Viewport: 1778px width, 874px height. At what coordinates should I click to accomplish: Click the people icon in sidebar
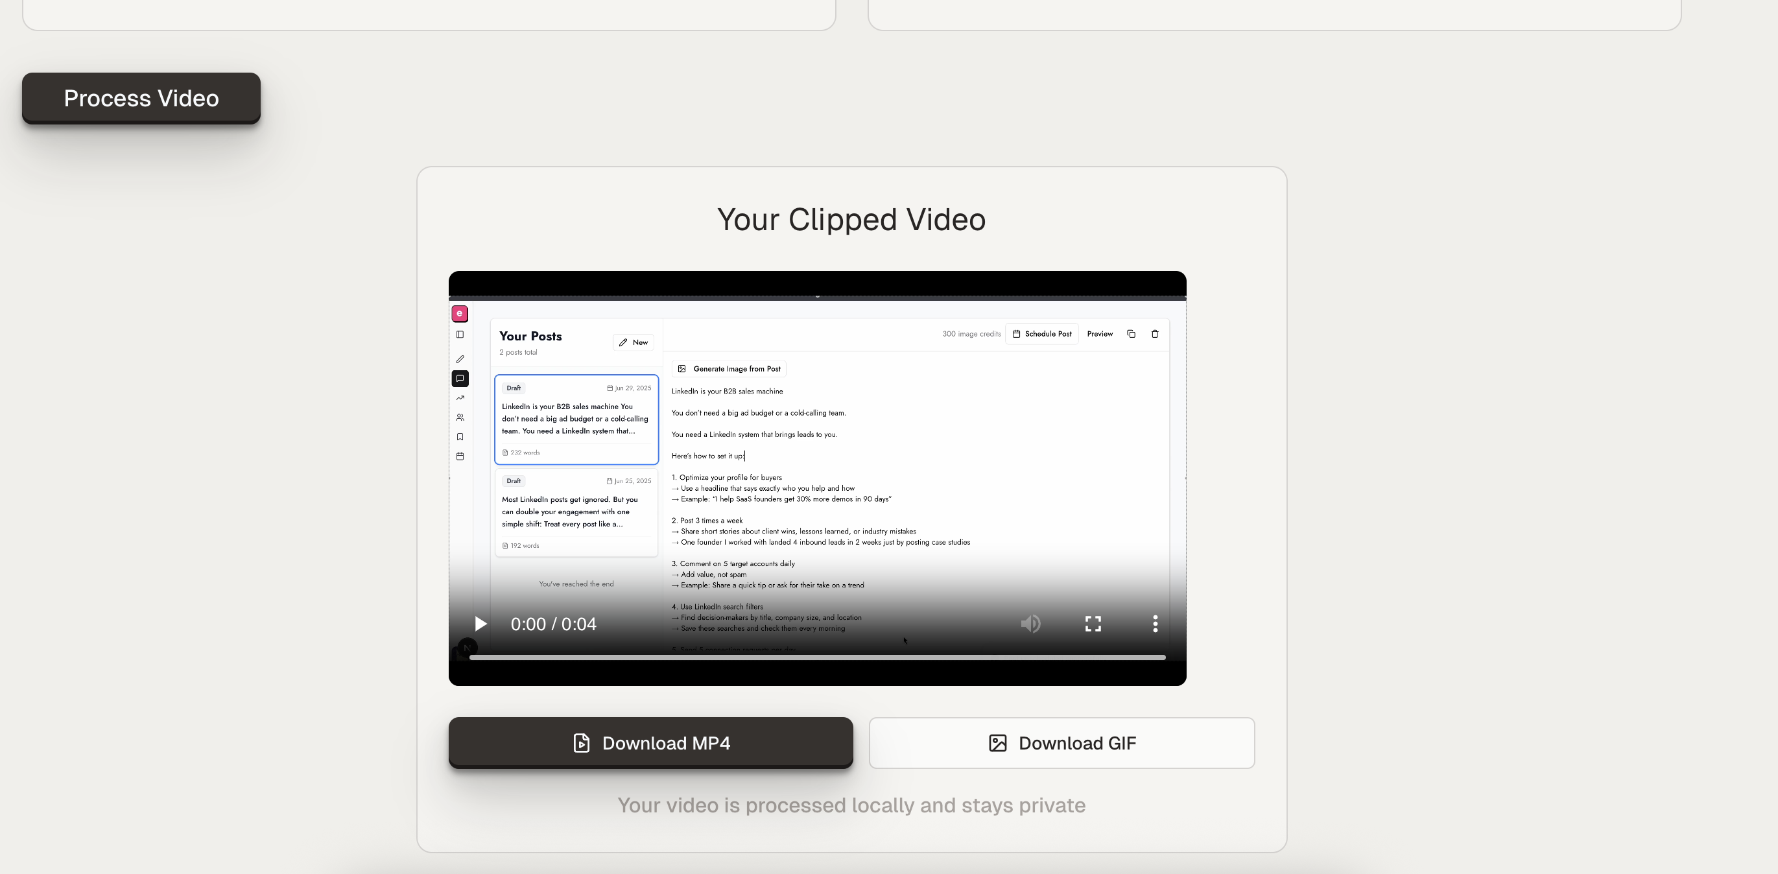(460, 418)
